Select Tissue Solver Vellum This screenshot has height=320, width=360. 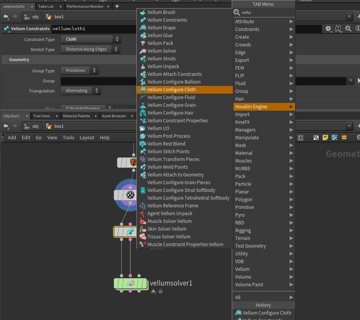coord(185,237)
